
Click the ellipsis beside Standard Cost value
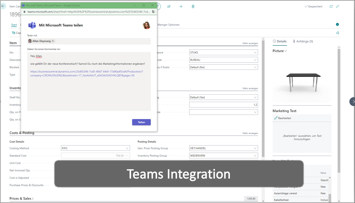tap(127, 156)
